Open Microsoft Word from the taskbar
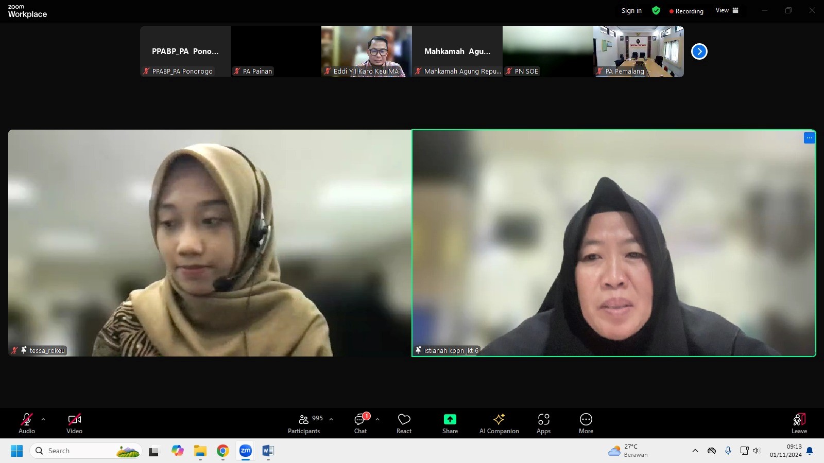 pos(268,451)
